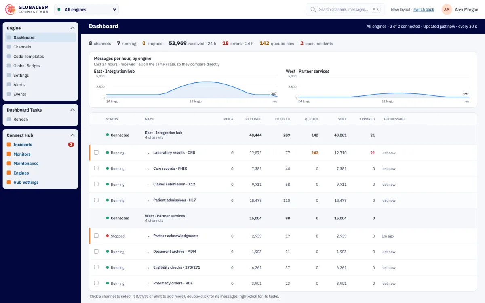Image resolution: width=485 pixels, height=303 pixels.
Task: Click the Global Scripts sidebar icon
Action: coord(9,66)
